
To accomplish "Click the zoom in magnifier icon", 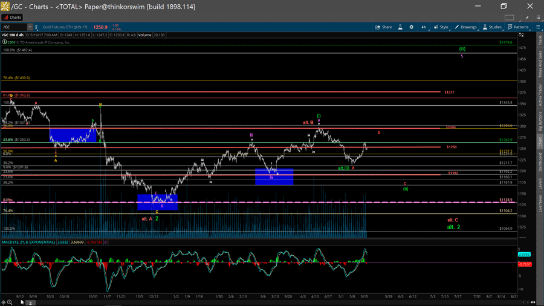I will coord(10,302).
